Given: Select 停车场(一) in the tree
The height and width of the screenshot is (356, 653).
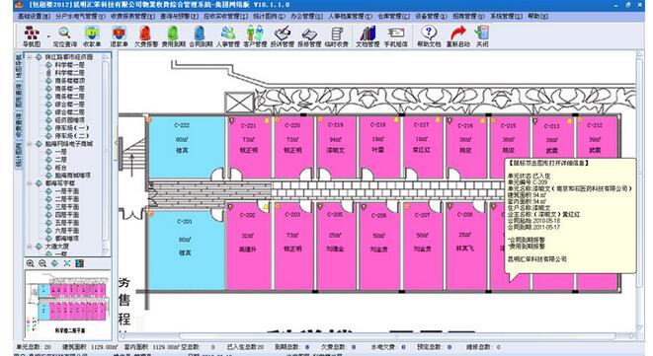Looking at the screenshot, I should tap(72, 128).
